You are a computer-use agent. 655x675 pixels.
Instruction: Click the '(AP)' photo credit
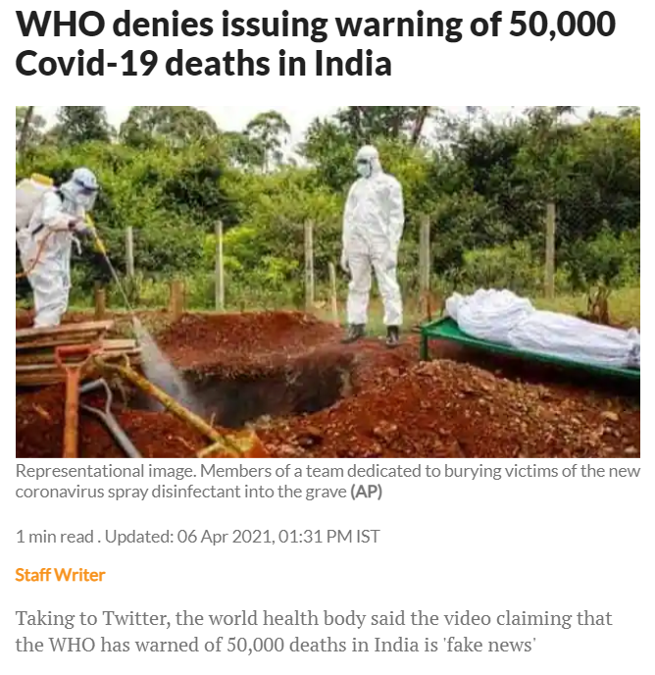click(x=366, y=492)
